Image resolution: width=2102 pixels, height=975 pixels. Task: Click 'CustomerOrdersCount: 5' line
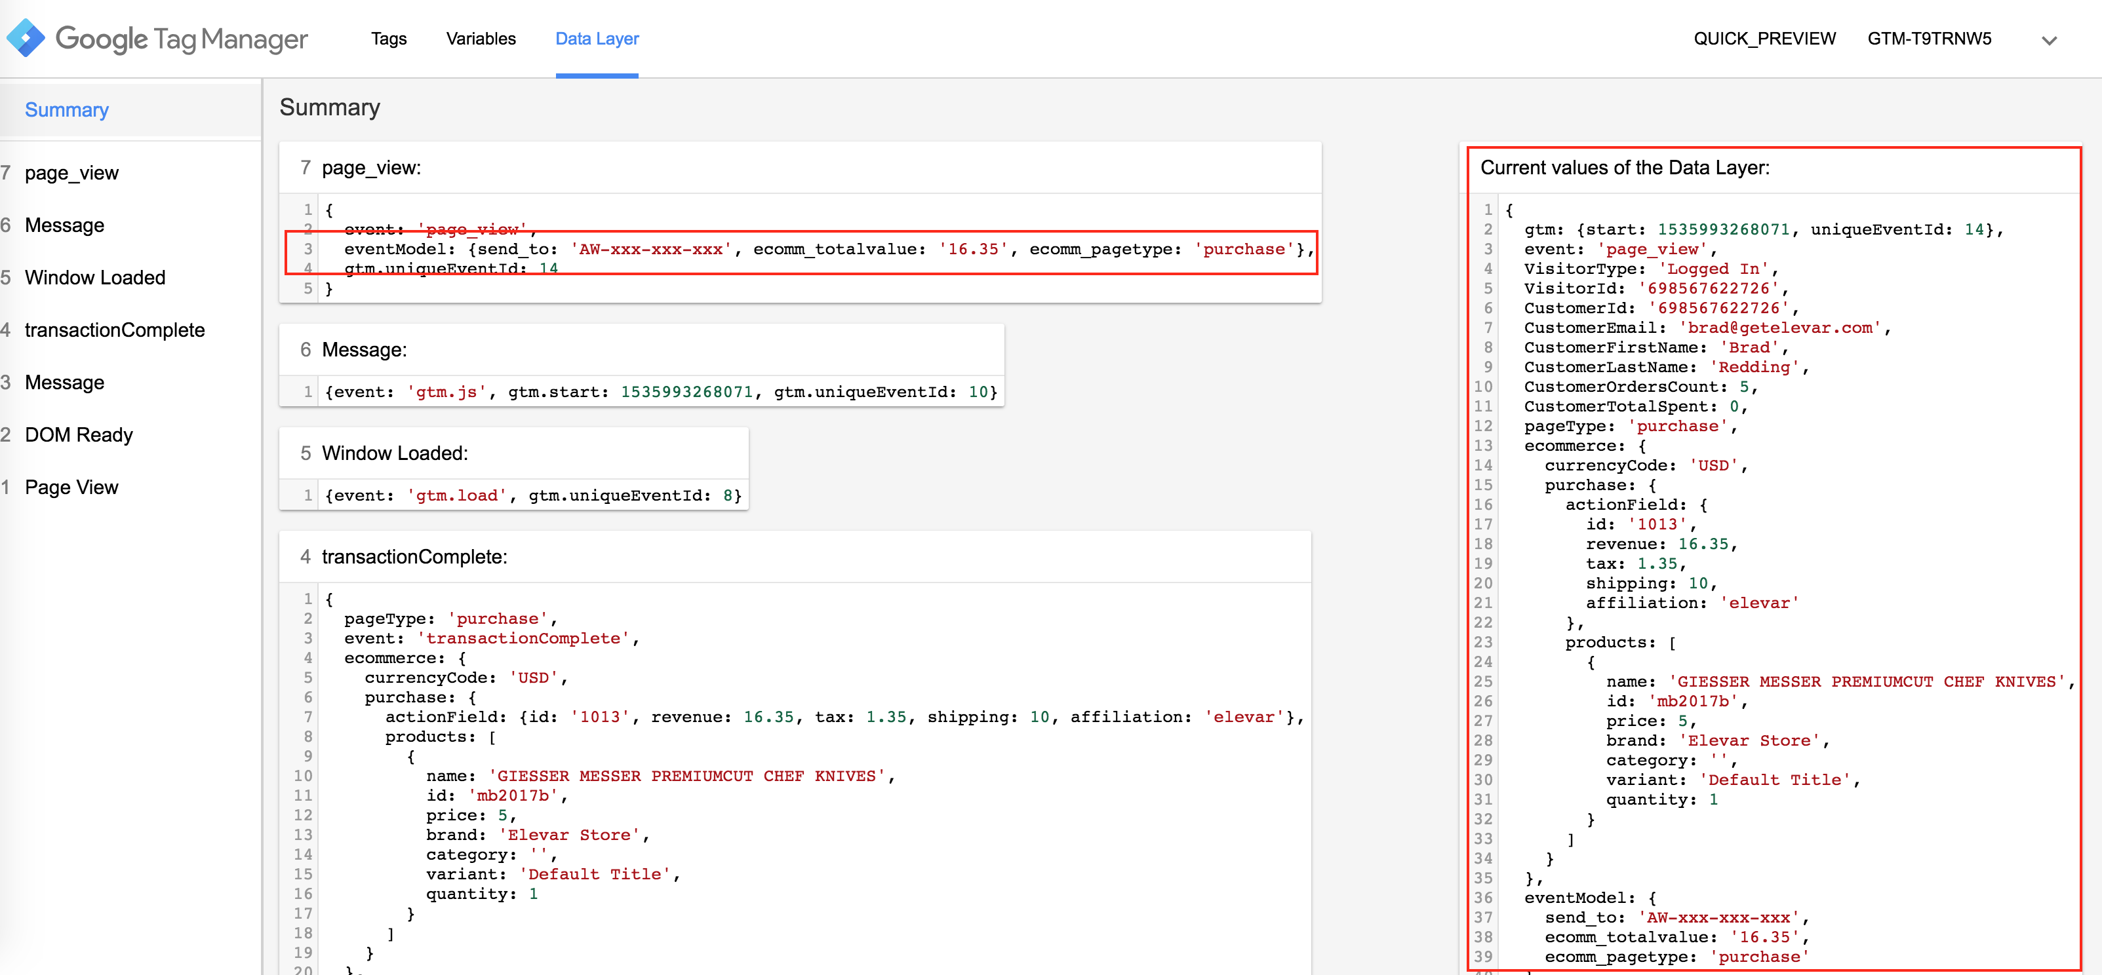coord(1640,387)
